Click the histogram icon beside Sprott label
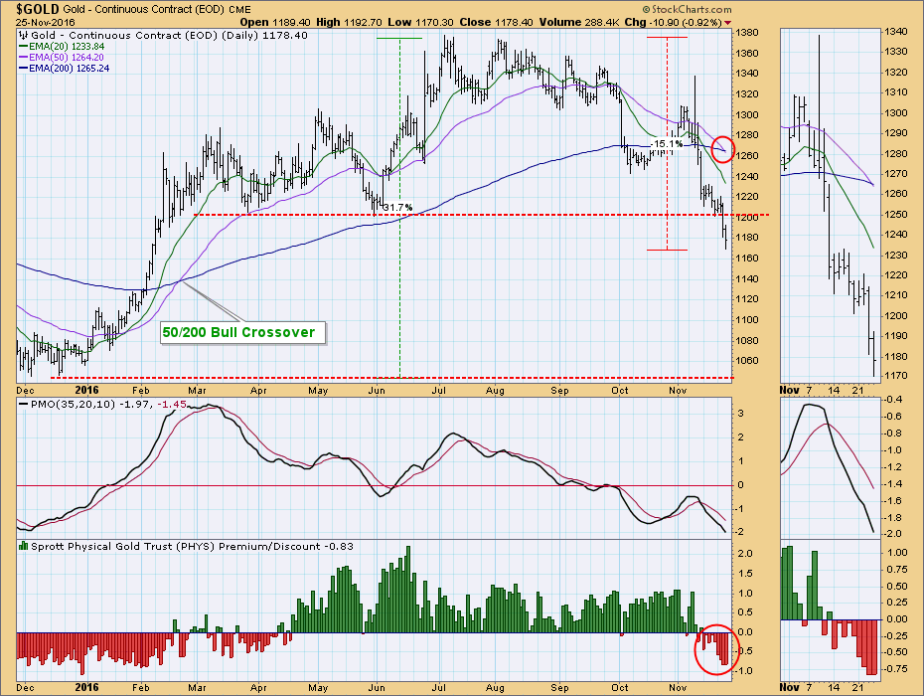 point(24,546)
